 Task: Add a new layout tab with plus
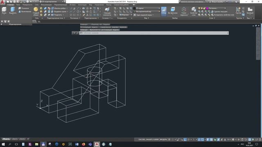28,139
